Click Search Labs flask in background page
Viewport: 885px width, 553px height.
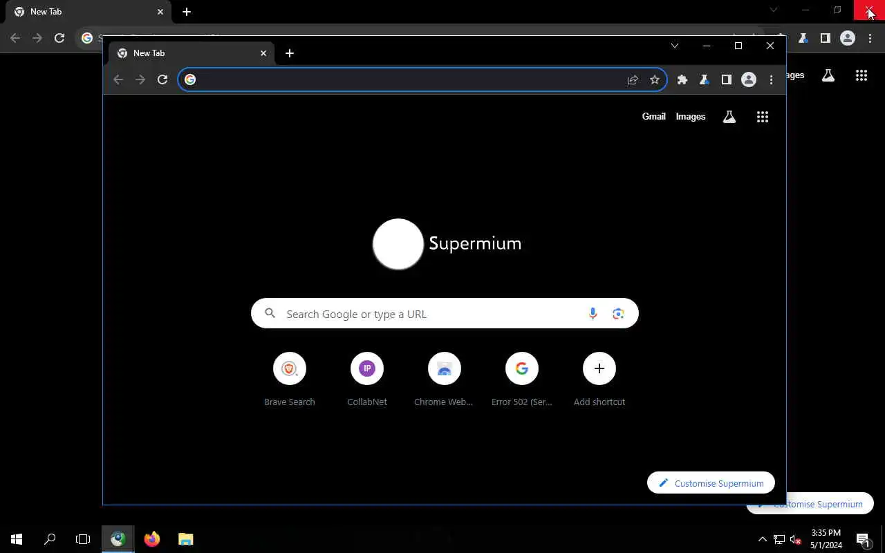click(828, 75)
